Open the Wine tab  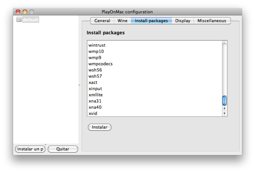tap(122, 21)
